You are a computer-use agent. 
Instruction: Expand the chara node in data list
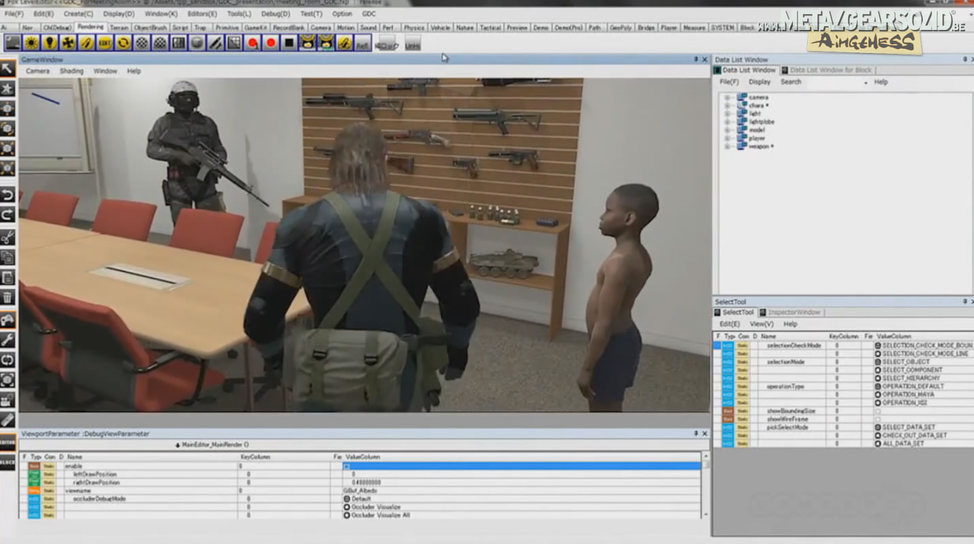pos(727,105)
